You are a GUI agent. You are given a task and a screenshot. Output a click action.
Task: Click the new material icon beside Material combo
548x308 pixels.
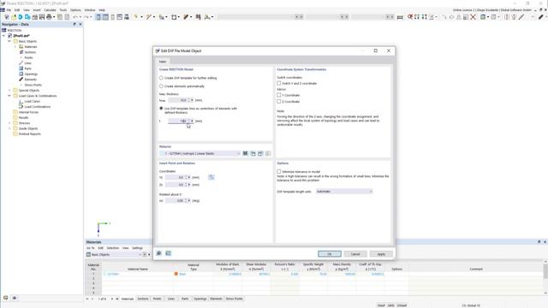coord(253,154)
